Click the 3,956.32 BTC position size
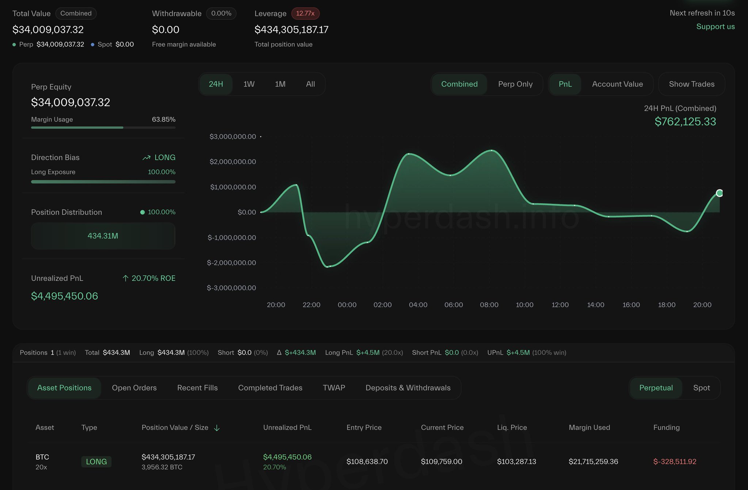Viewport: 748px width, 490px height. click(162, 467)
